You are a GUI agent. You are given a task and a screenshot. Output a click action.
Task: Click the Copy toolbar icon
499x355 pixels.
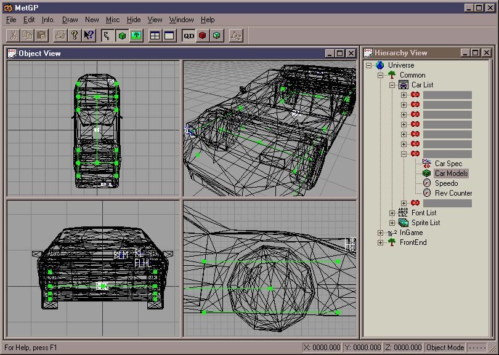[27, 35]
